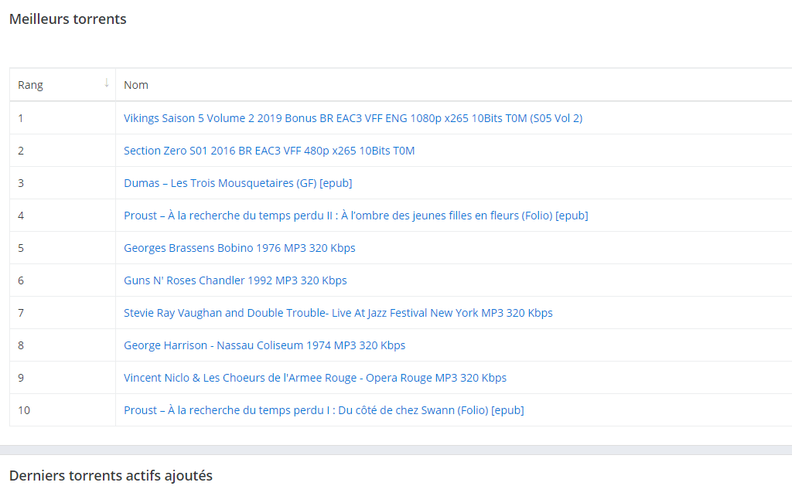Open Guns N' Roses Chandler 1992 torrent
The height and width of the screenshot is (496, 792).
pyautogui.click(x=235, y=280)
